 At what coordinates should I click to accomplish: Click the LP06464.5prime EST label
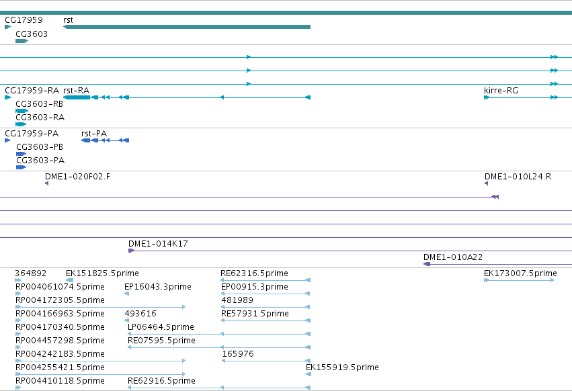(x=161, y=327)
